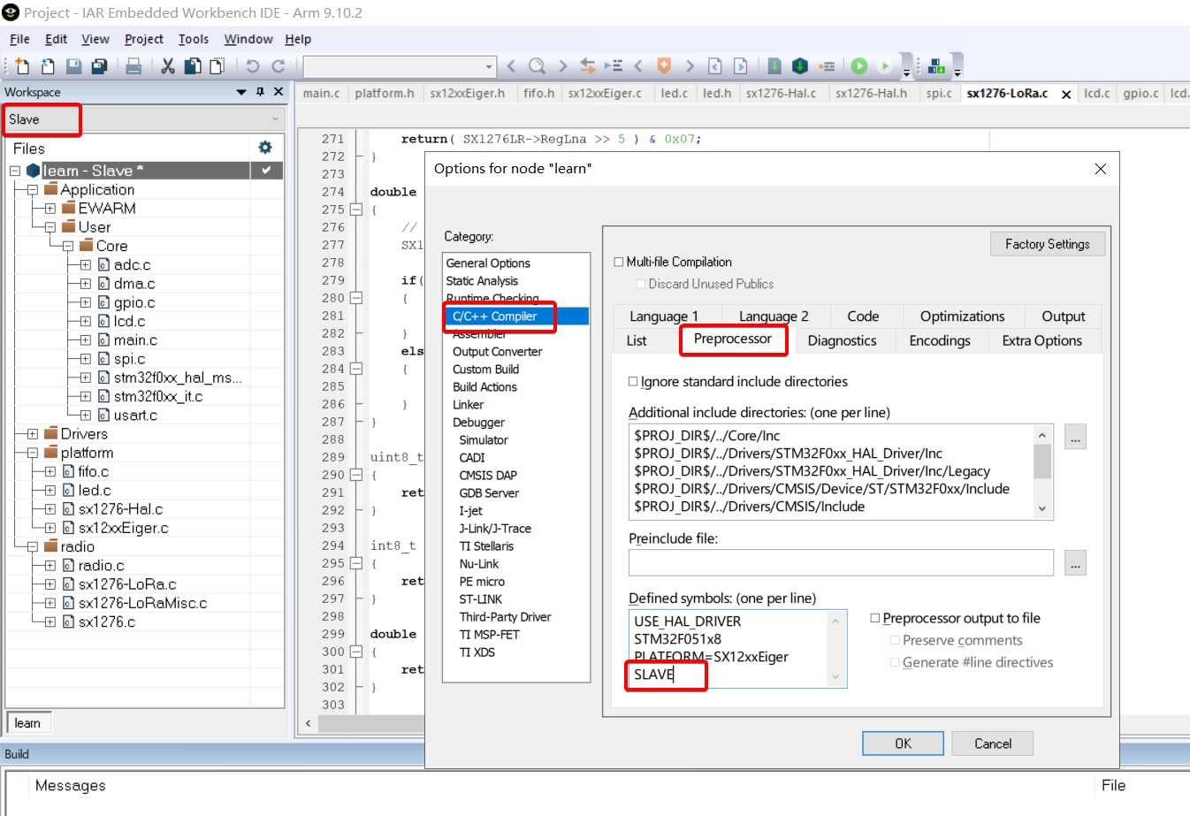Enable Multi-file Compilation checkbox
The height and width of the screenshot is (816, 1190).
[619, 262]
